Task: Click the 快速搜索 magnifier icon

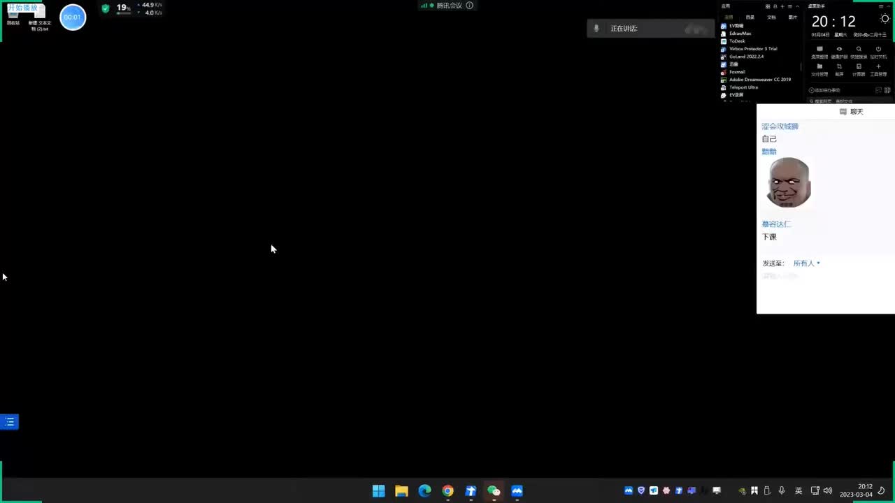Action: click(859, 50)
